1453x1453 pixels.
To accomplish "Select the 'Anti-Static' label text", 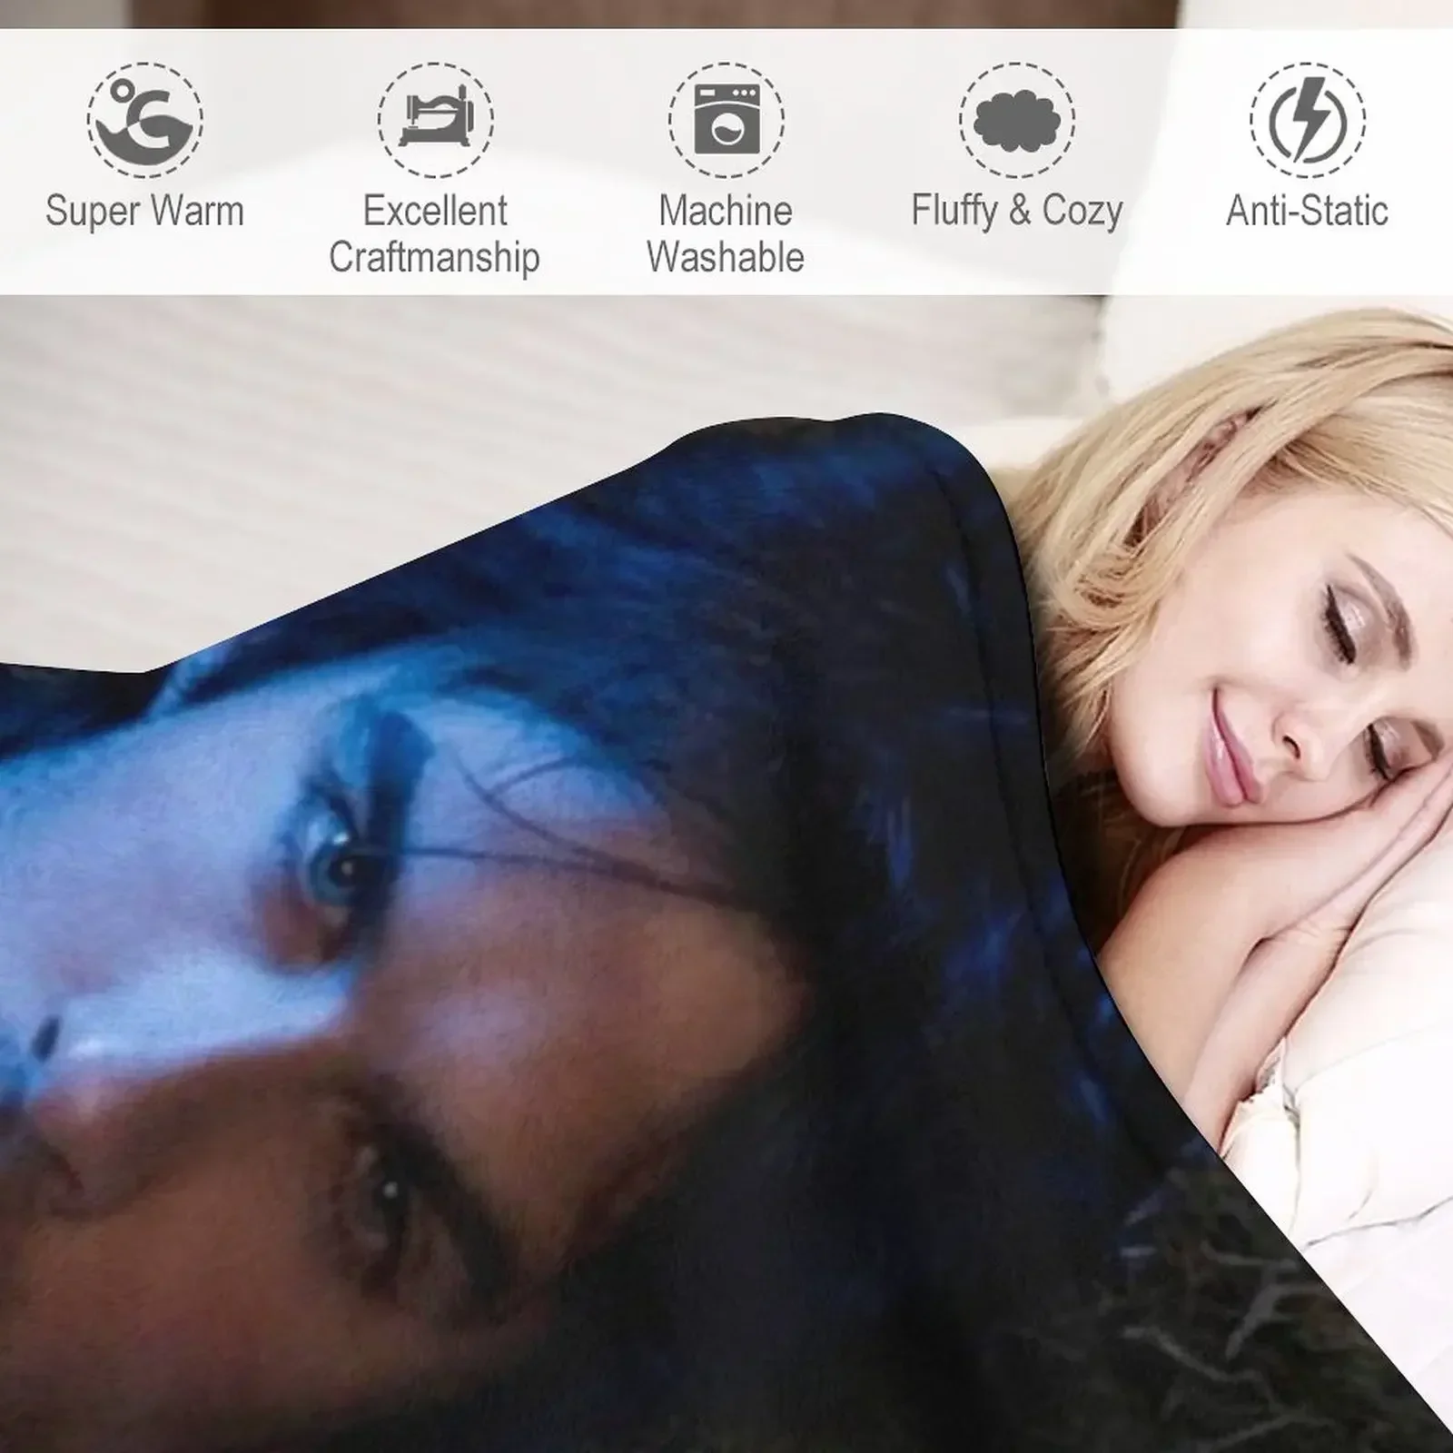I will tap(1308, 211).
